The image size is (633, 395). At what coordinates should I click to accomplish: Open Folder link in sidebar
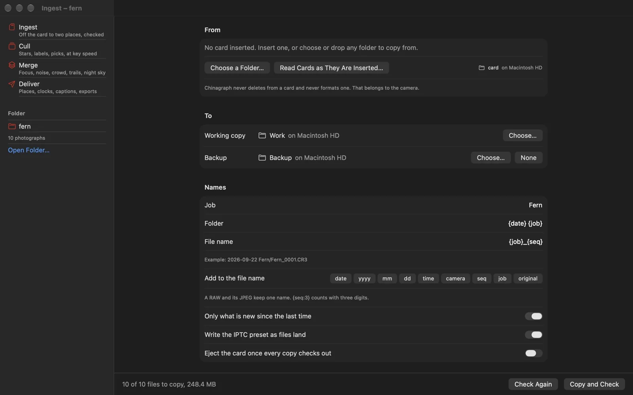[28, 150]
